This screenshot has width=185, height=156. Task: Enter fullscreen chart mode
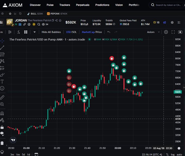pyautogui.click(x=173, y=32)
